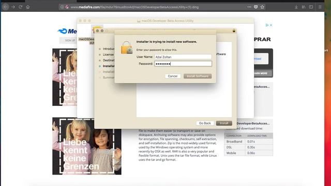Click Install Software button
331x186 pixels.
pyautogui.click(x=198, y=76)
